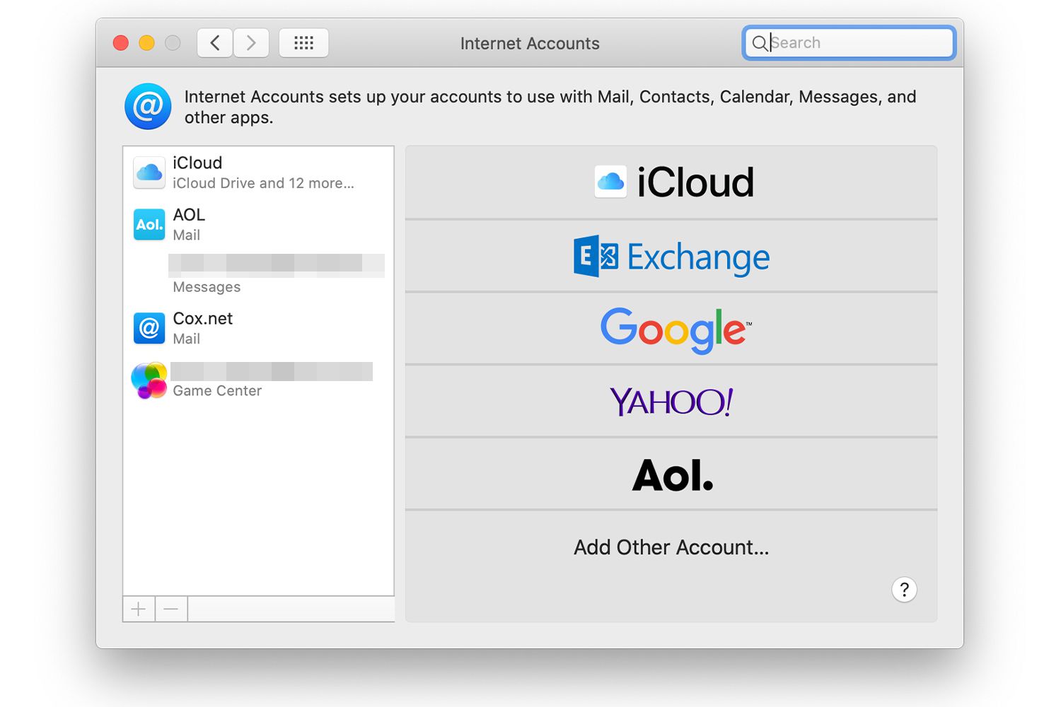Minimize the window with the yellow button
The width and height of the screenshot is (1061, 707).
coord(146,43)
